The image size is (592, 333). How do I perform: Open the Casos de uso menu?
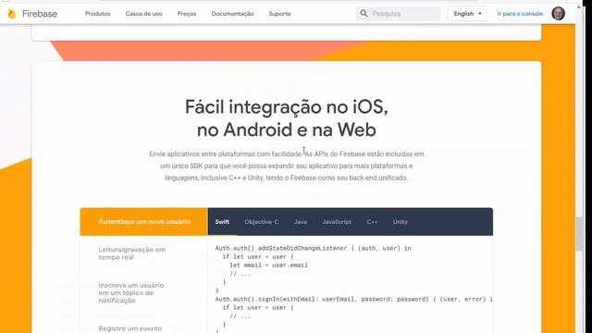pos(144,14)
